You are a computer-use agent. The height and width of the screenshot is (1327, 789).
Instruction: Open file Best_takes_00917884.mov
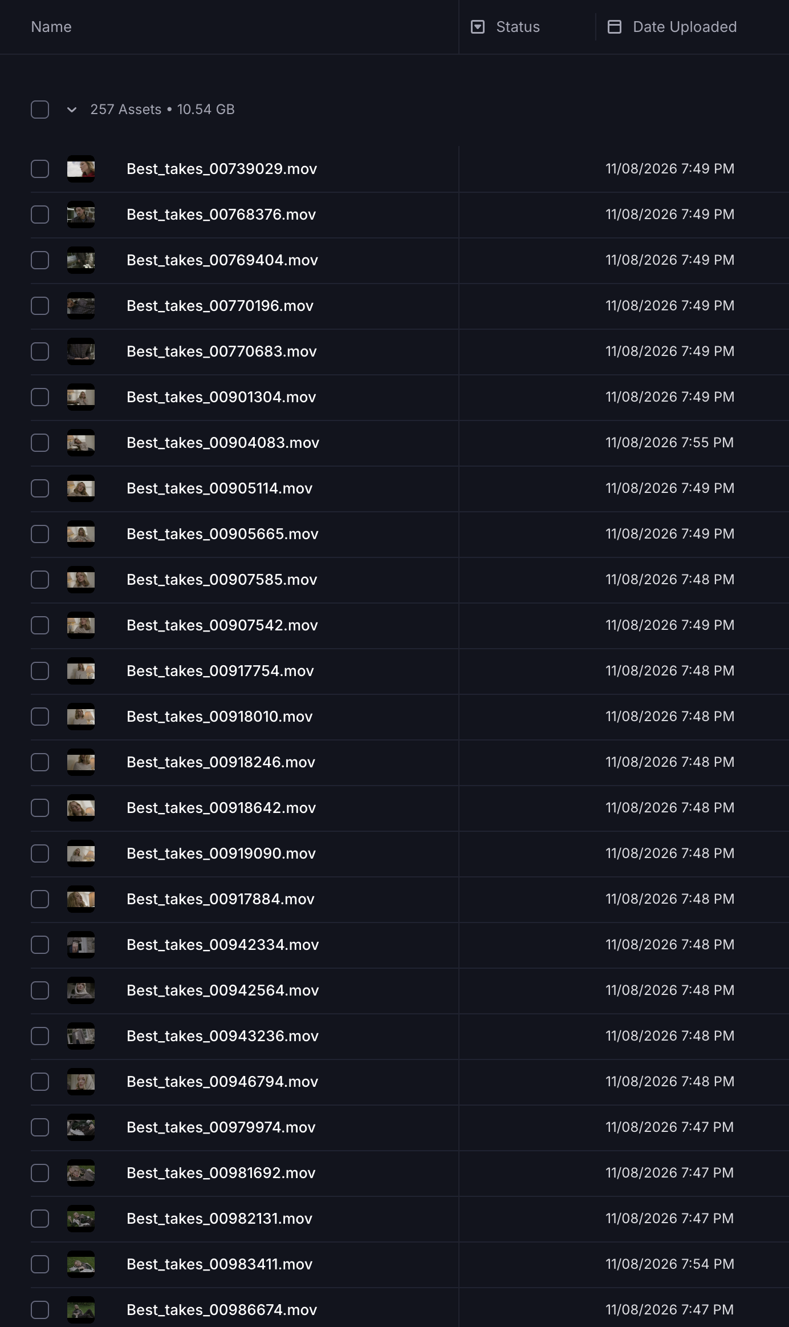(x=221, y=899)
